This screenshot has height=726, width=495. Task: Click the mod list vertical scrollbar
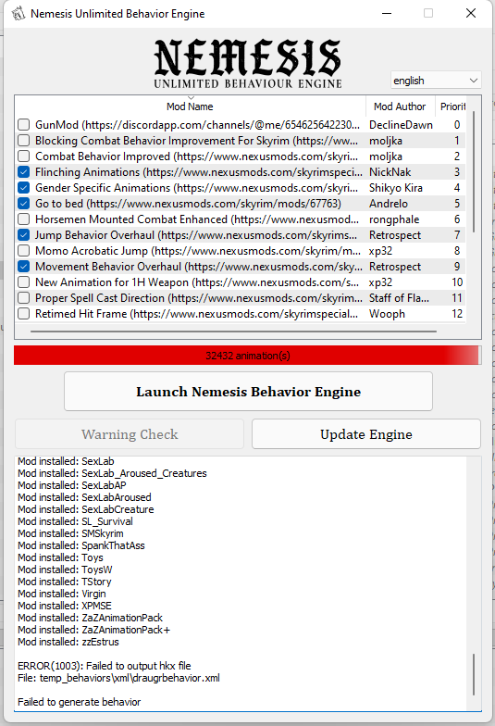pyautogui.click(x=474, y=171)
